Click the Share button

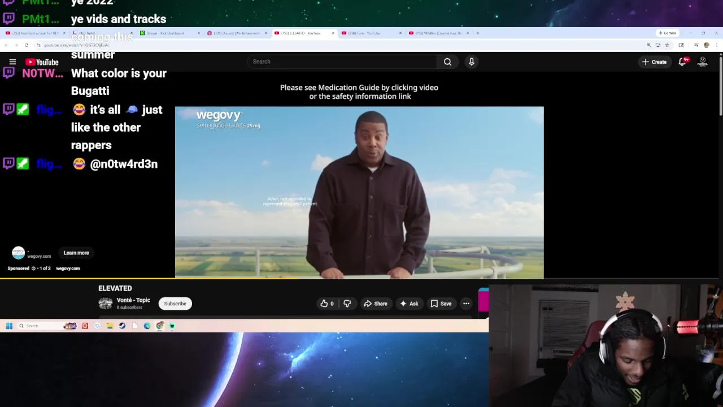[376, 304]
